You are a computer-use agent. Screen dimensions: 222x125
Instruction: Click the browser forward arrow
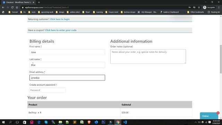8,7
